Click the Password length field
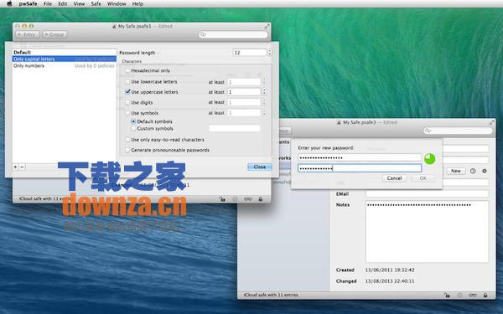 coord(250,53)
